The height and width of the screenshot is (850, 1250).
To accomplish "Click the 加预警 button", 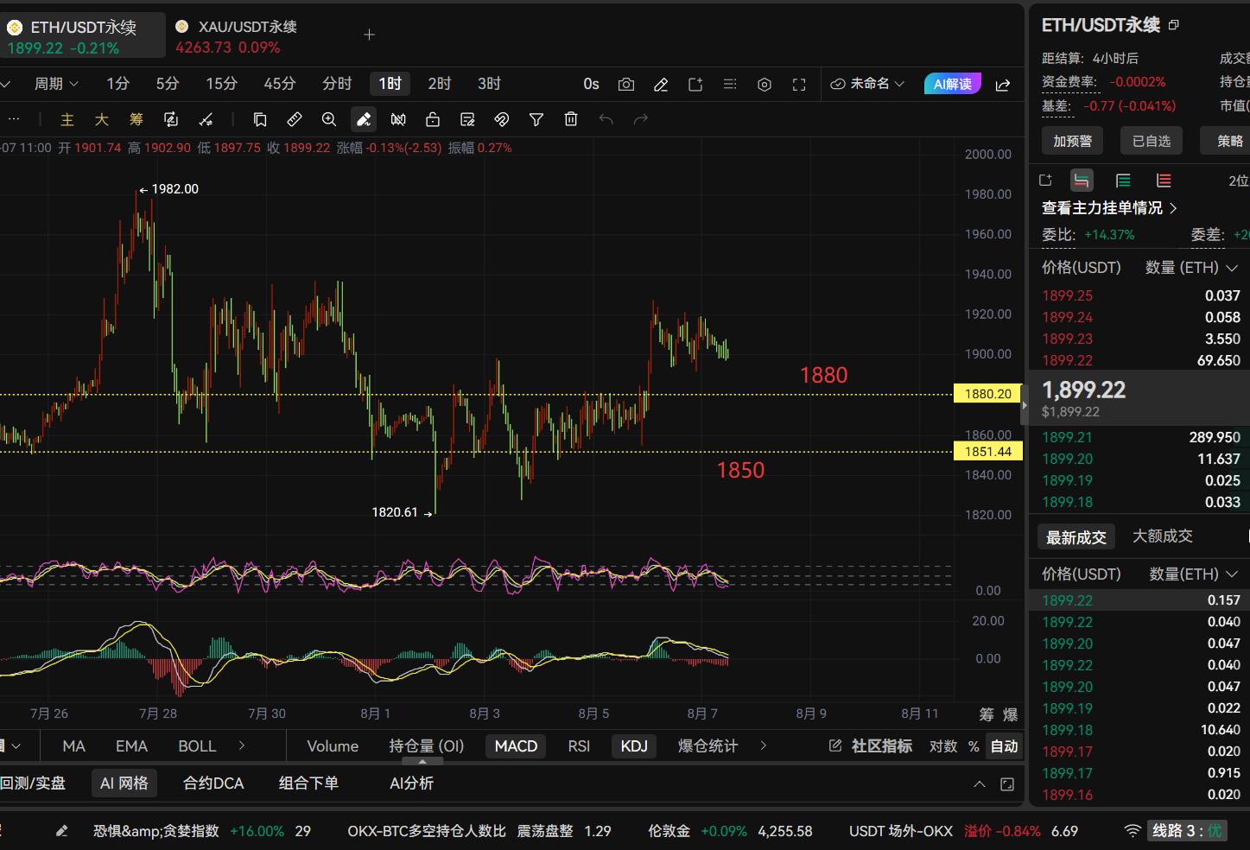I will point(1072,141).
